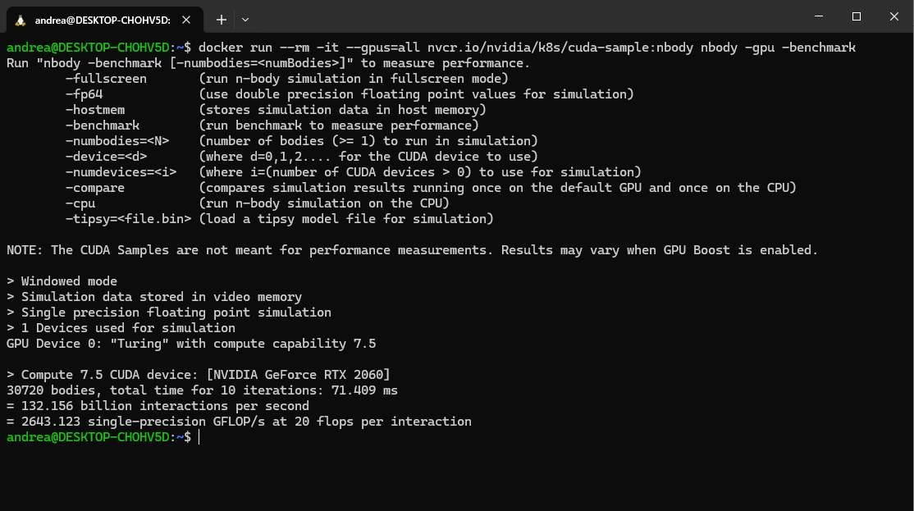Click the Turing compute capability line
Screen dimensions: 914x511
click(189, 343)
